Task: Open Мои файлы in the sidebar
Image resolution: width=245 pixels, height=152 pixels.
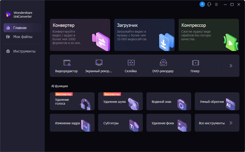Action: 22,37
